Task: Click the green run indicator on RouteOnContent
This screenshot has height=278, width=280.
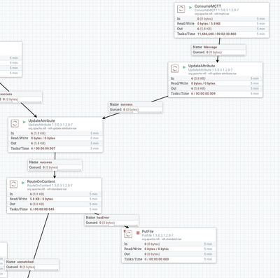Action: point(23,183)
